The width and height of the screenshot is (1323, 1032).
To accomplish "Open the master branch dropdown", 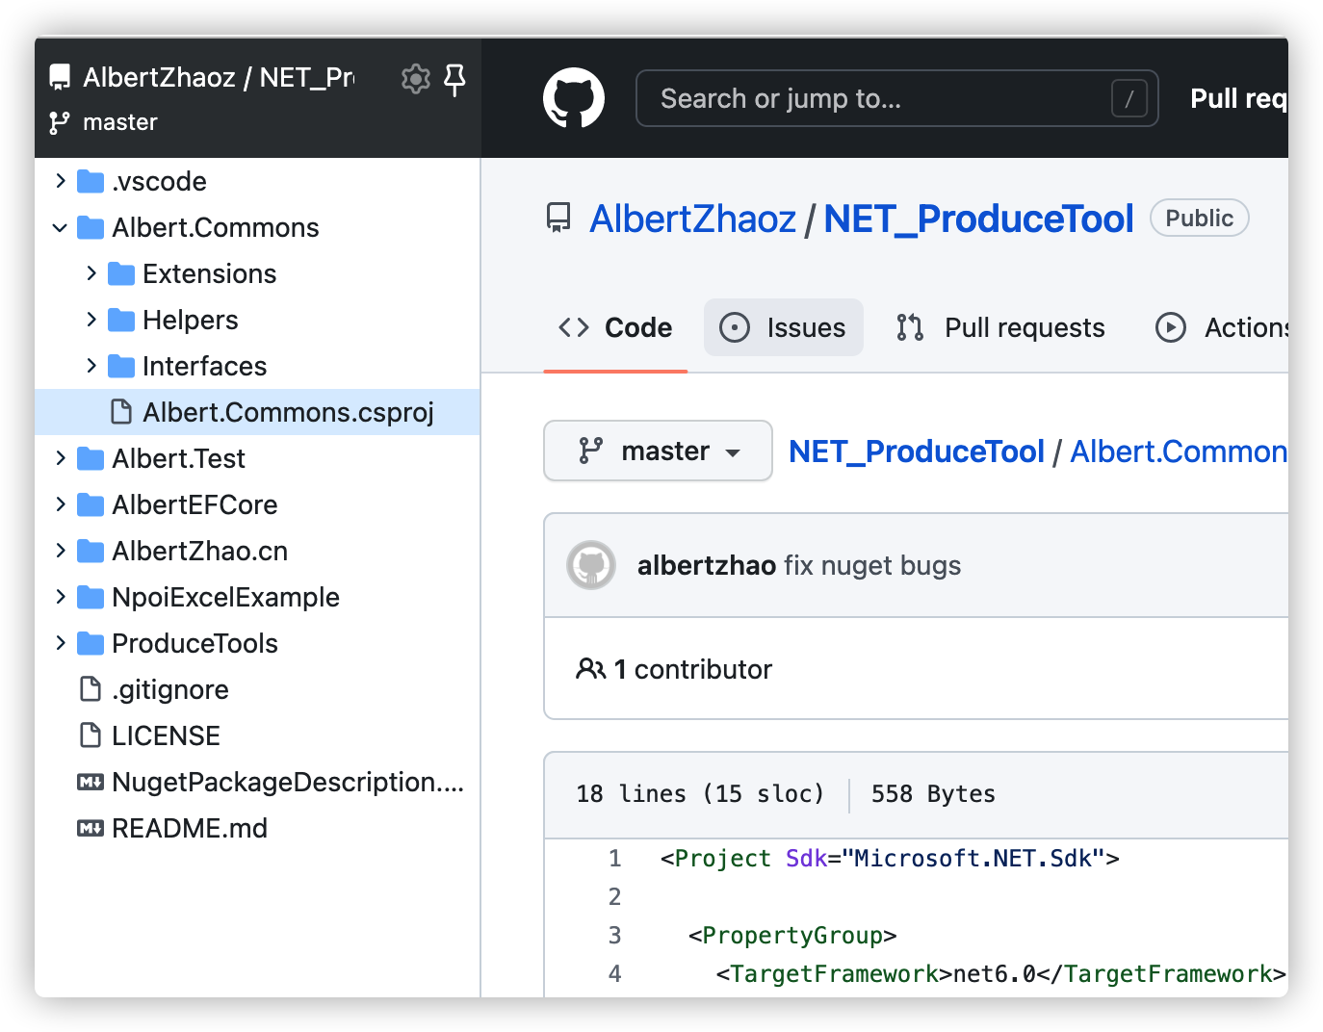I will point(658,451).
